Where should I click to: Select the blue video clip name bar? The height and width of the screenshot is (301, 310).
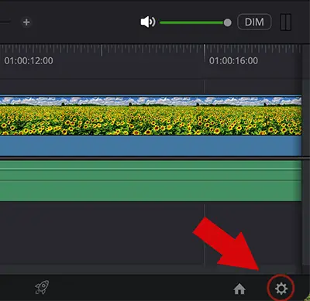tap(150, 145)
